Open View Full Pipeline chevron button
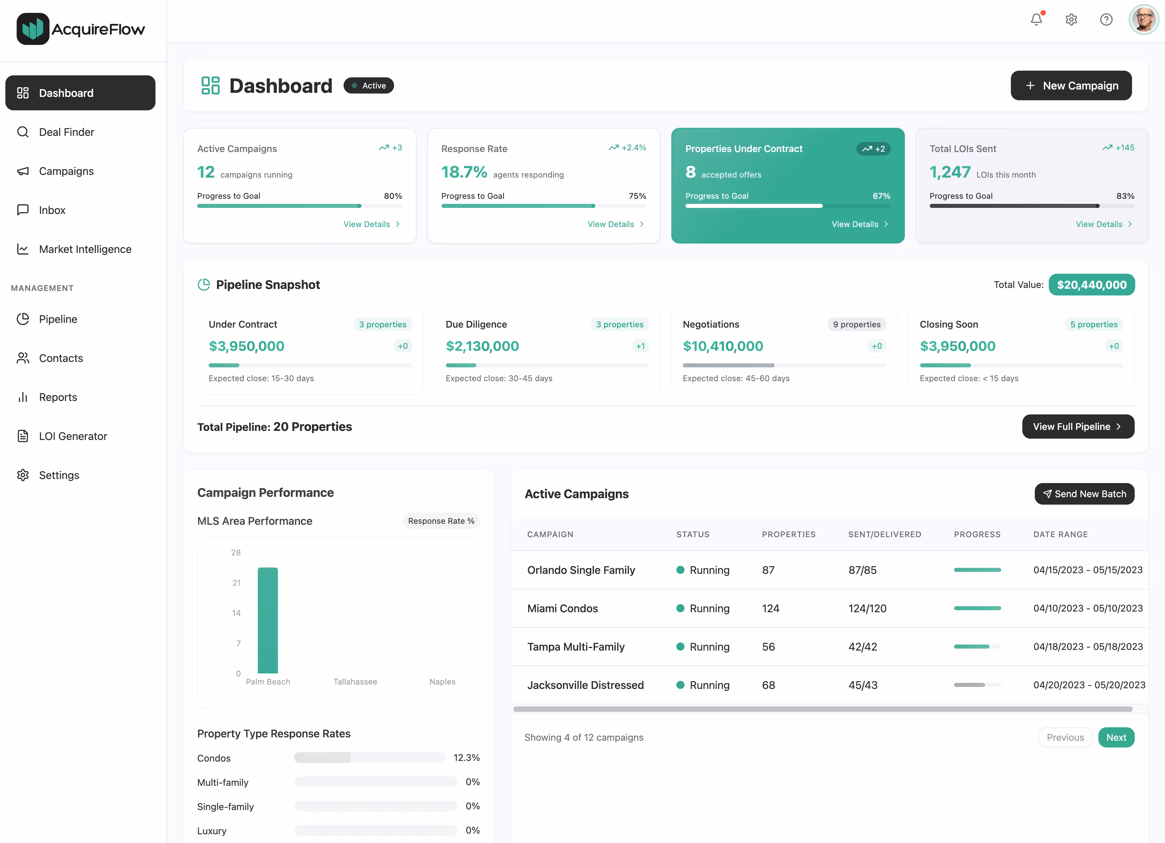Image resolution: width=1165 pixels, height=843 pixels. (1078, 427)
